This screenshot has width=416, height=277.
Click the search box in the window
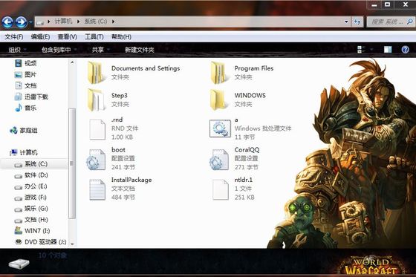point(387,22)
